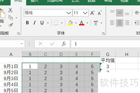
Task: Open the Copy options dropdown arrow
Action: click(x=16, y=18)
